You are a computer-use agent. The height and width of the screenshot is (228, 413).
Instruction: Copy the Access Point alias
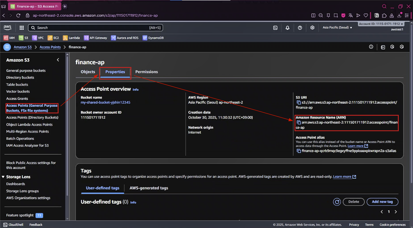click(x=298, y=151)
